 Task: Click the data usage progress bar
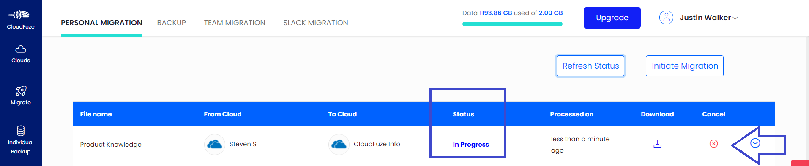coord(512,24)
